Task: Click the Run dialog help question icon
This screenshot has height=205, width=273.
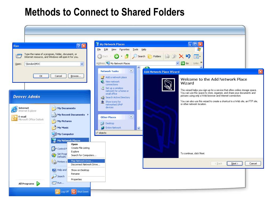Action: 79,46
